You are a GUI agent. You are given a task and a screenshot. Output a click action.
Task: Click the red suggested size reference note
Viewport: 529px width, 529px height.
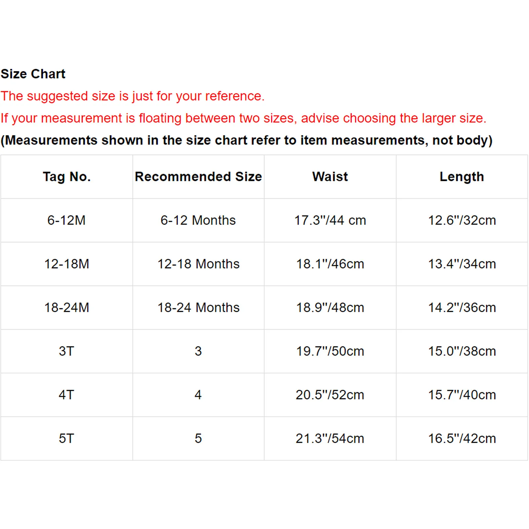[x=132, y=96]
